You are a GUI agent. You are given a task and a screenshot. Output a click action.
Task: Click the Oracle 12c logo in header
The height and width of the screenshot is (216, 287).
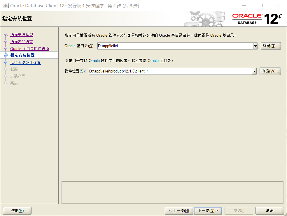coord(256,17)
